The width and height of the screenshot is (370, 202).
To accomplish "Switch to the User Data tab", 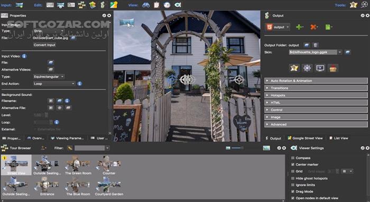I will (x=99, y=139).
